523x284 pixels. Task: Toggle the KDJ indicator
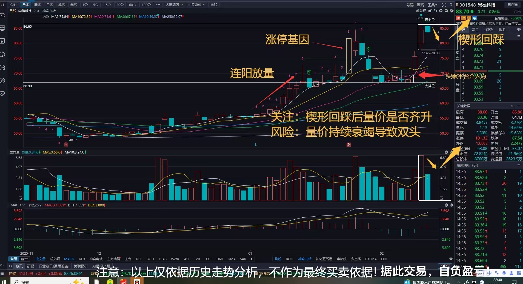click(82, 259)
